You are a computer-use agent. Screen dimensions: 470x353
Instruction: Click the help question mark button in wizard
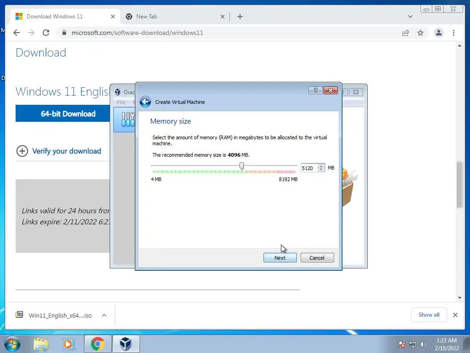(x=315, y=91)
